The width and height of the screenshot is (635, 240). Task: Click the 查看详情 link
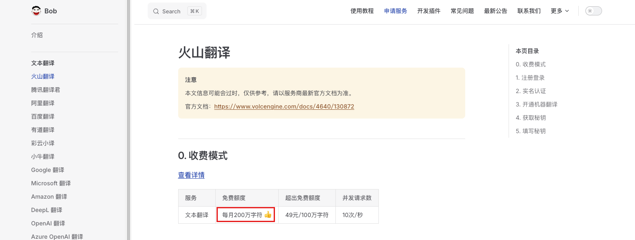(191, 175)
